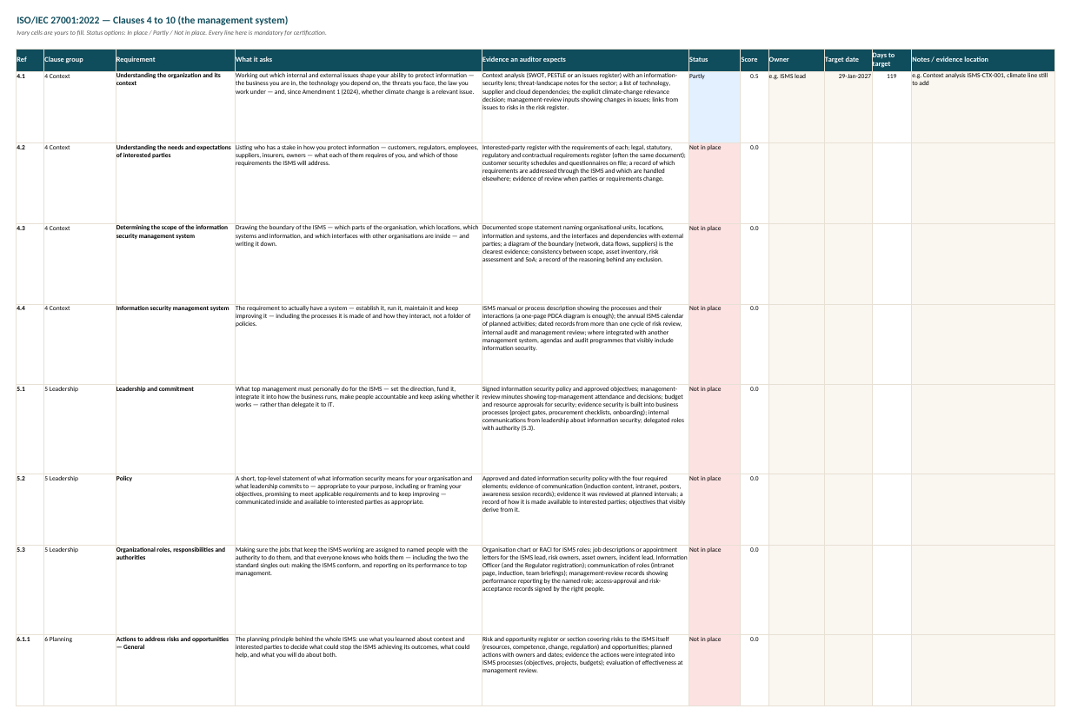The height and width of the screenshot is (722, 1071).
Task: Click the owner cell 'e.g. ISMS lead'
Action: tap(795, 106)
